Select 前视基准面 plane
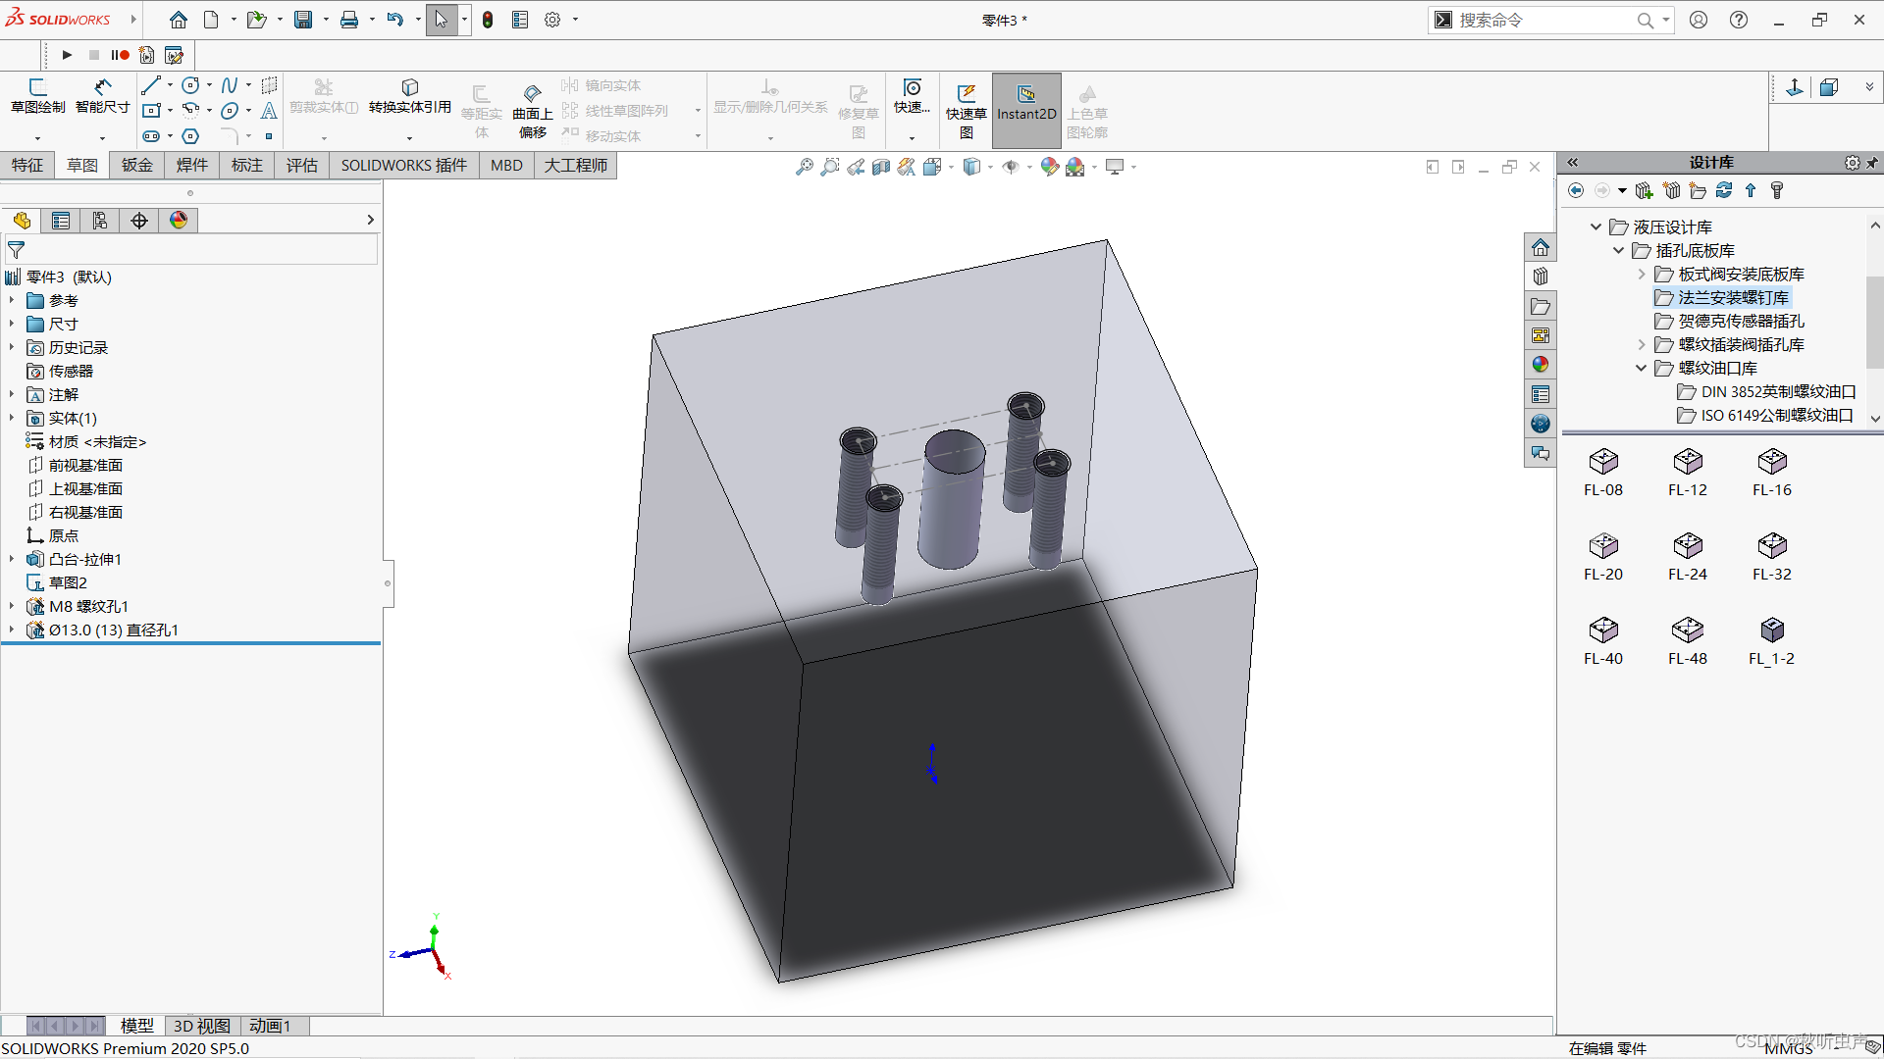Image resolution: width=1884 pixels, height=1059 pixels. 85,465
